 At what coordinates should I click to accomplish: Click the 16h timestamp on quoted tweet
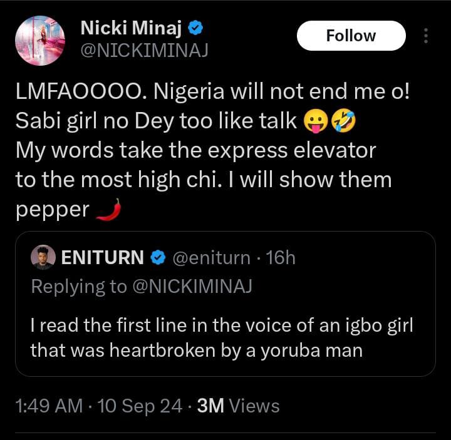pos(280,257)
